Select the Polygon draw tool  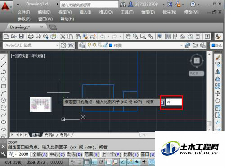(4, 79)
